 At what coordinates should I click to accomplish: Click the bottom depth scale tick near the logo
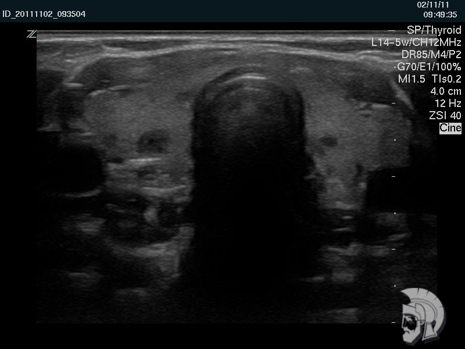(394, 322)
